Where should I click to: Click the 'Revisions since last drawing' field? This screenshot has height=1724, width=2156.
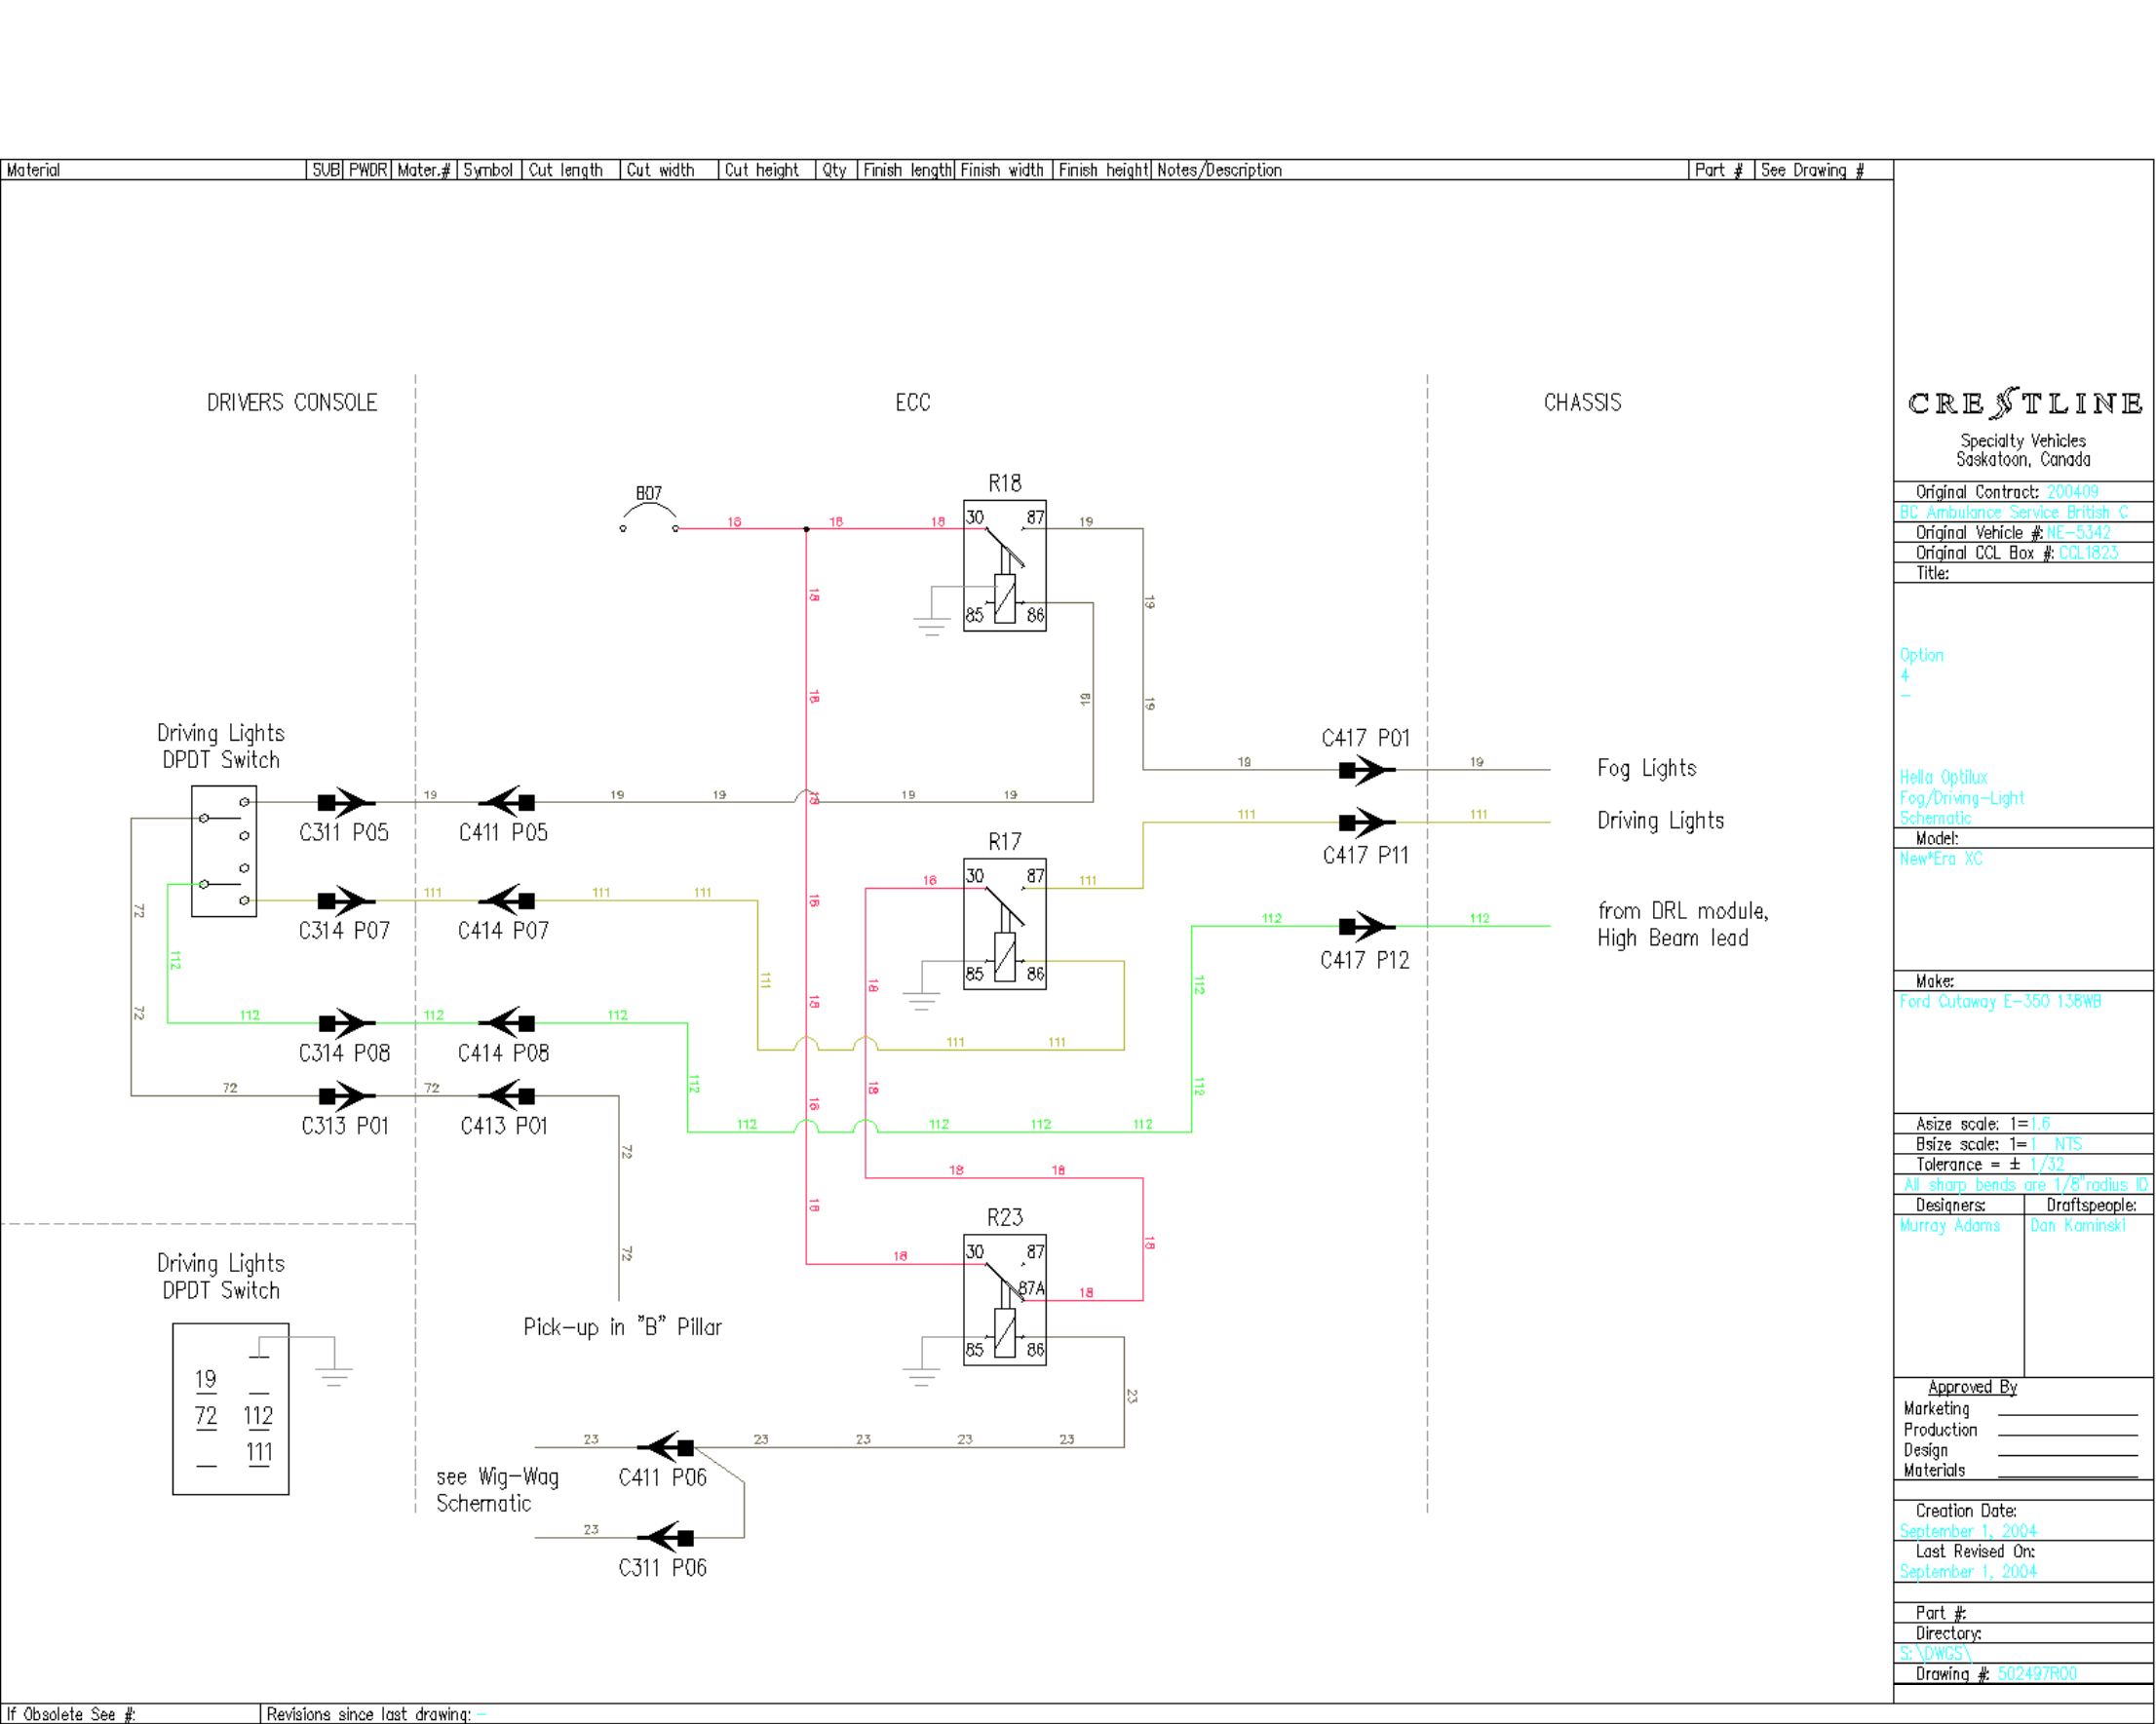point(1077,1714)
